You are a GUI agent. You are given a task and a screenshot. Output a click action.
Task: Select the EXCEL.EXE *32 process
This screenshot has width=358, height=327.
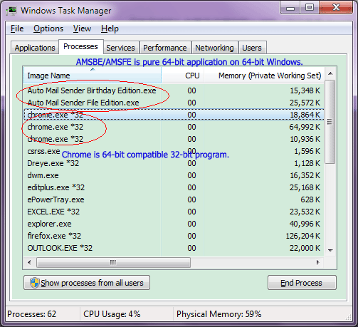(174, 212)
